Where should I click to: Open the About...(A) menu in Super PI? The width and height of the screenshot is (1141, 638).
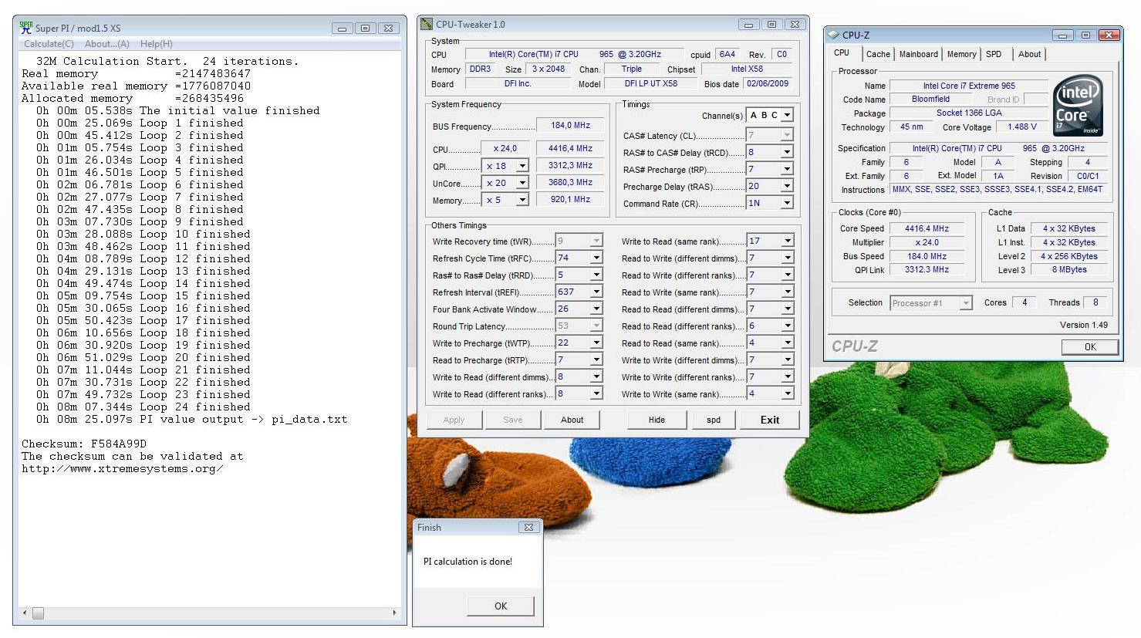[x=107, y=44]
